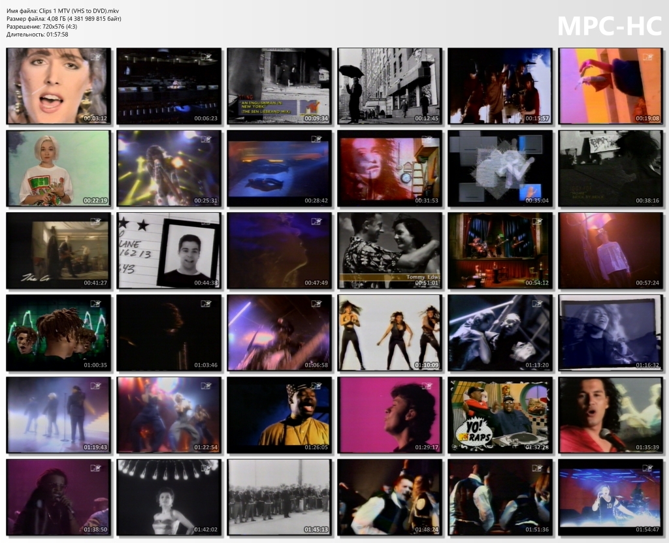The height and width of the screenshot is (543, 669).
Task: Click the concert frame at 01:54:47
Action: tap(611, 497)
